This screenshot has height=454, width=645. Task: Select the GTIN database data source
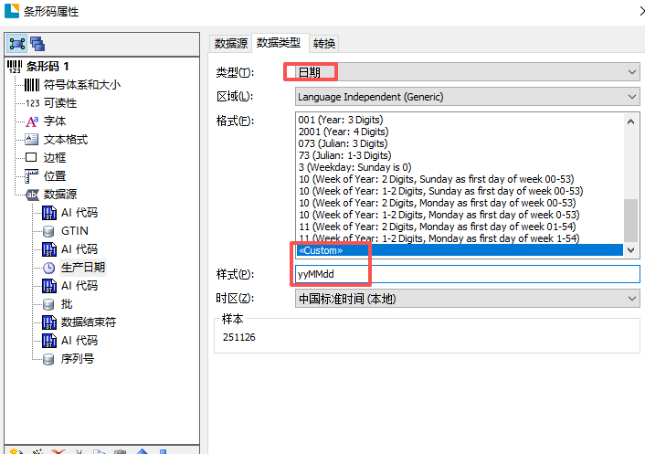coord(74,231)
